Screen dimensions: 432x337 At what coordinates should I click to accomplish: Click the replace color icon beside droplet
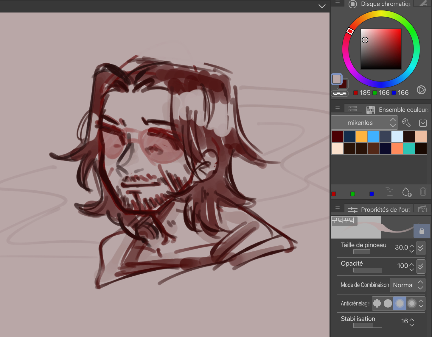(390, 192)
